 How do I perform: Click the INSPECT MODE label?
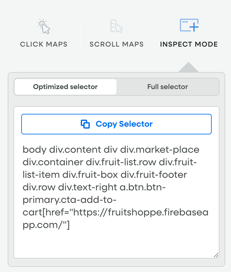tap(189, 44)
